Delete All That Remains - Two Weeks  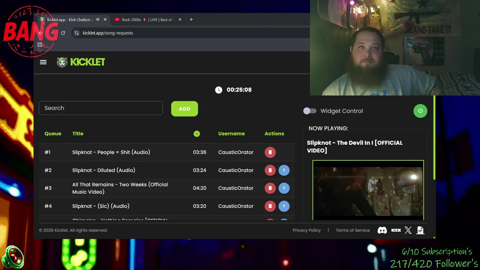coord(270,188)
